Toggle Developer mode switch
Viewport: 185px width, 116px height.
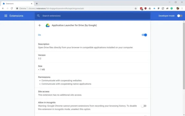[180, 16]
